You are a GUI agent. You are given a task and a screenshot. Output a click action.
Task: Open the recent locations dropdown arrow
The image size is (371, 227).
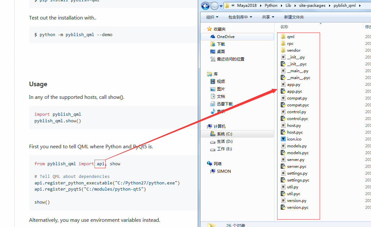coord(221,6)
